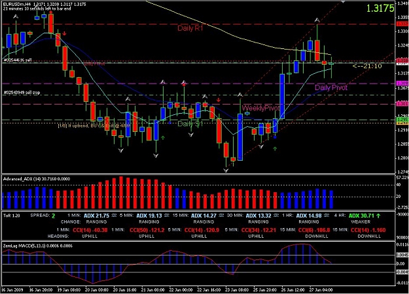This screenshot has height=294, width=409.
Task: Click the chart shift triangle marker at top
Action: (x=344, y=2)
